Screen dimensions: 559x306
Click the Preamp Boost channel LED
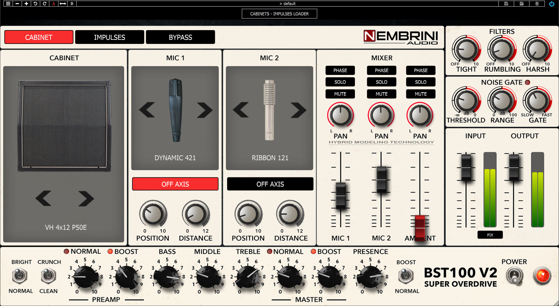pos(110,251)
